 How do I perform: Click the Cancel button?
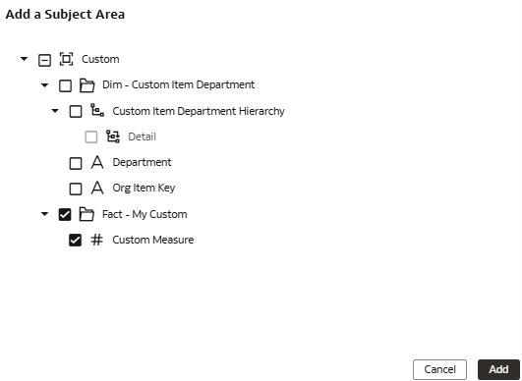coord(439,369)
